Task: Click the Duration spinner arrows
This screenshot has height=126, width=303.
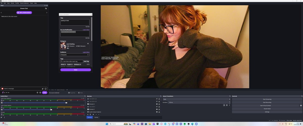Action: pyautogui.click(x=230, y=102)
